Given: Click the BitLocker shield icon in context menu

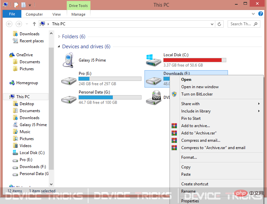Looking at the screenshot, I should pyautogui.click(x=174, y=94).
